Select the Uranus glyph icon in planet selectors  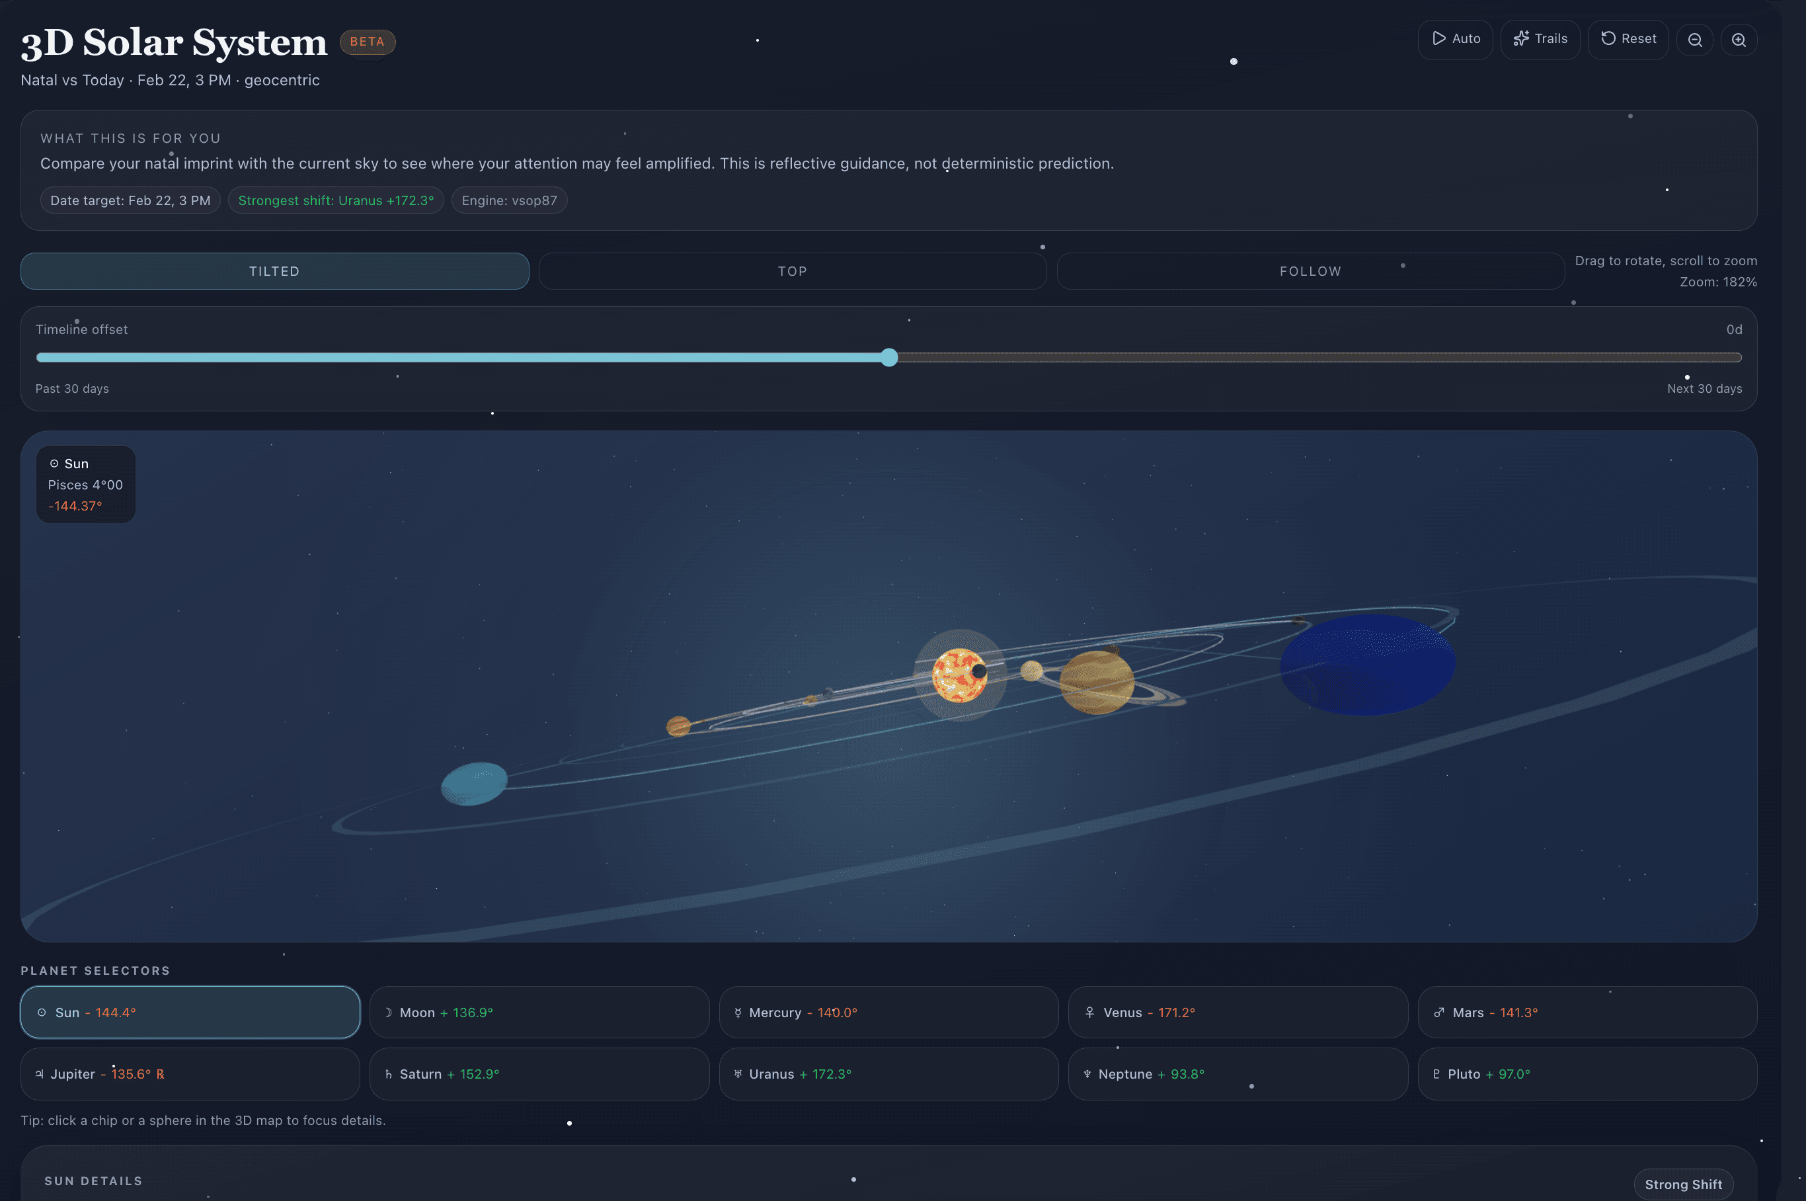tap(739, 1074)
